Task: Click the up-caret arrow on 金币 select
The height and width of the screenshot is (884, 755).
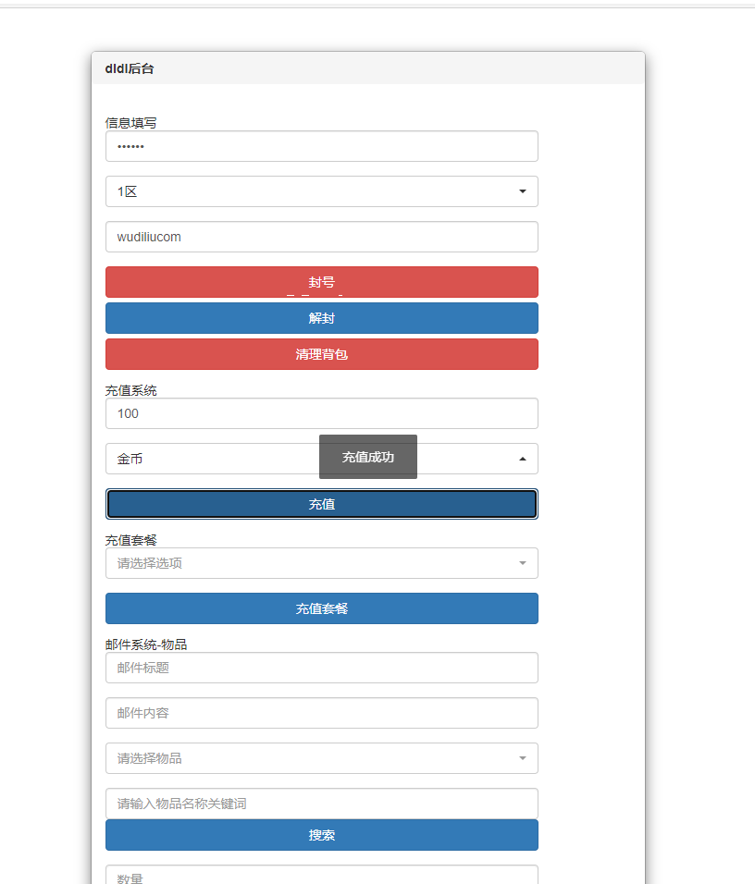Action: [523, 459]
